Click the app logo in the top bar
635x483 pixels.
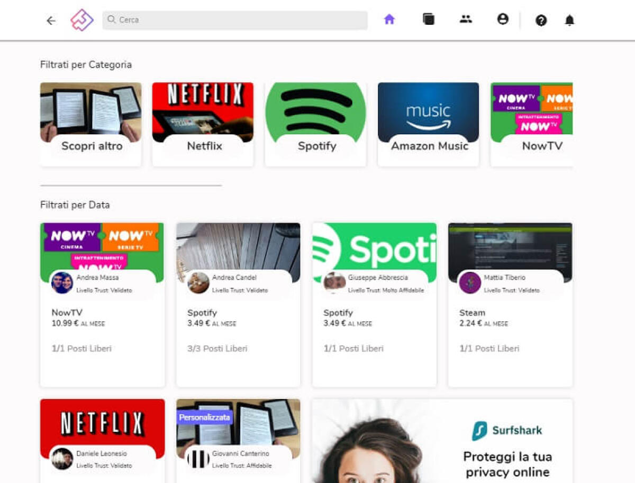81,20
